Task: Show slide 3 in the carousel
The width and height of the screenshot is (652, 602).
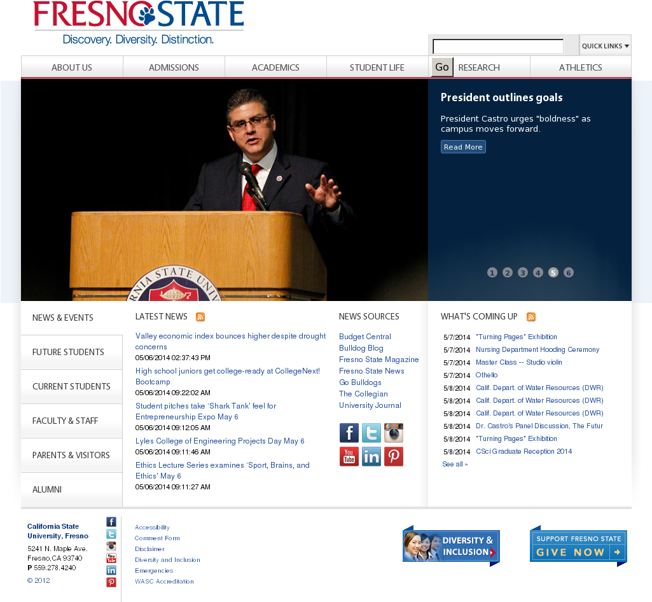Action: tap(523, 272)
